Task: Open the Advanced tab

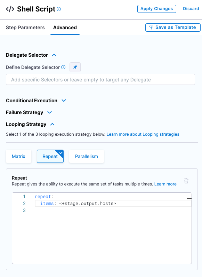Action: pyautogui.click(x=65, y=27)
